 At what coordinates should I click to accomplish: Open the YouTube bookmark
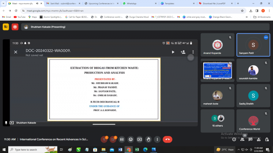[19, 17]
